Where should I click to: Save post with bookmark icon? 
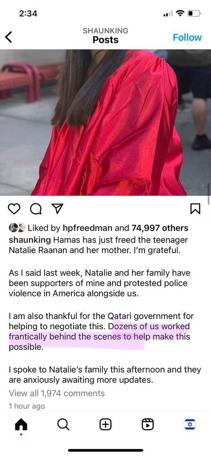pyautogui.click(x=195, y=209)
